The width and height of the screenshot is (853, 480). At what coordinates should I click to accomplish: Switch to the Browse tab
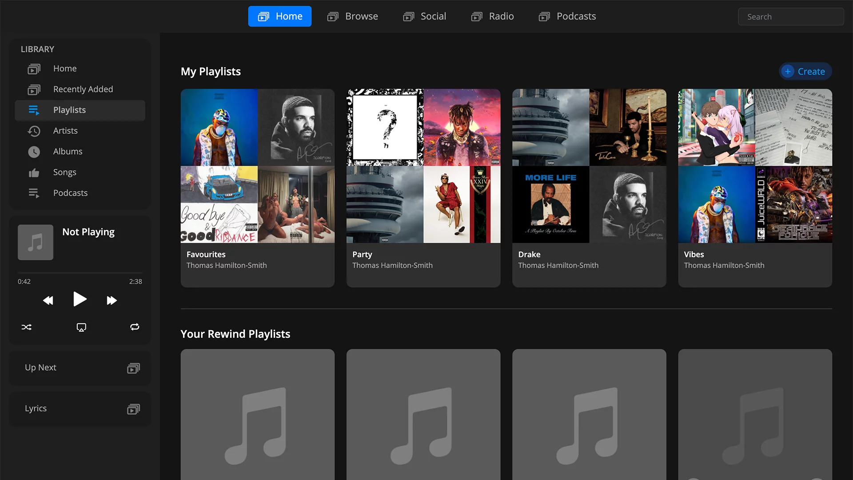click(353, 16)
